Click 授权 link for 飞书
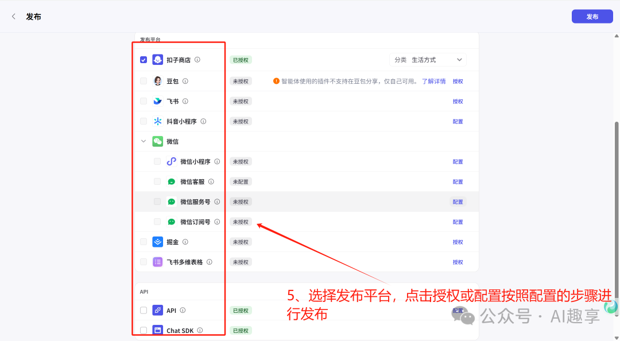620x341 pixels. click(458, 101)
